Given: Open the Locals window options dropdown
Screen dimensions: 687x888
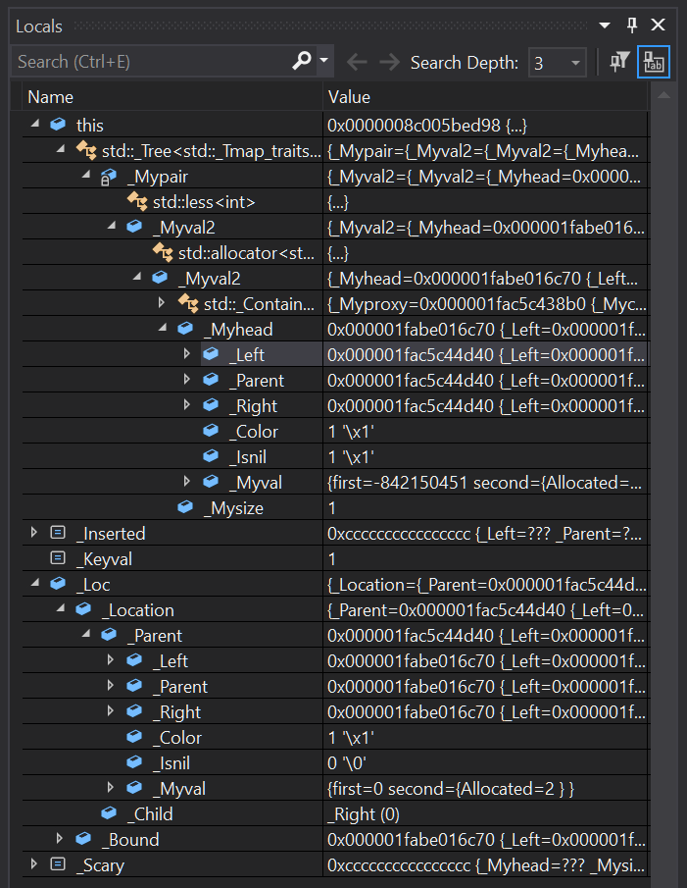Looking at the screenshot, I should [x=605, y=26].
